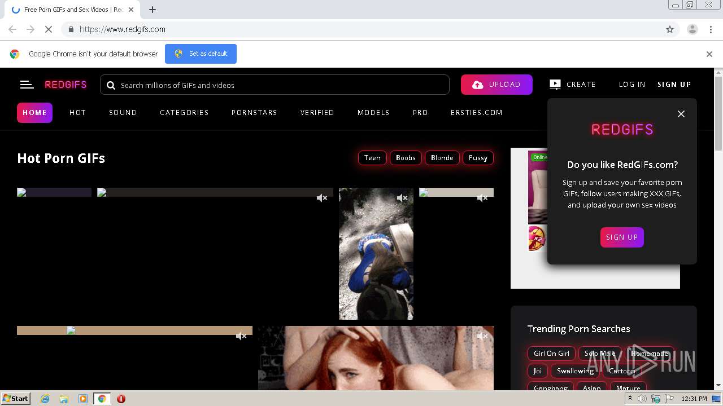The image size is (723, 406).
Task: Select the Swallowing trending search
Action: point(575,371)
